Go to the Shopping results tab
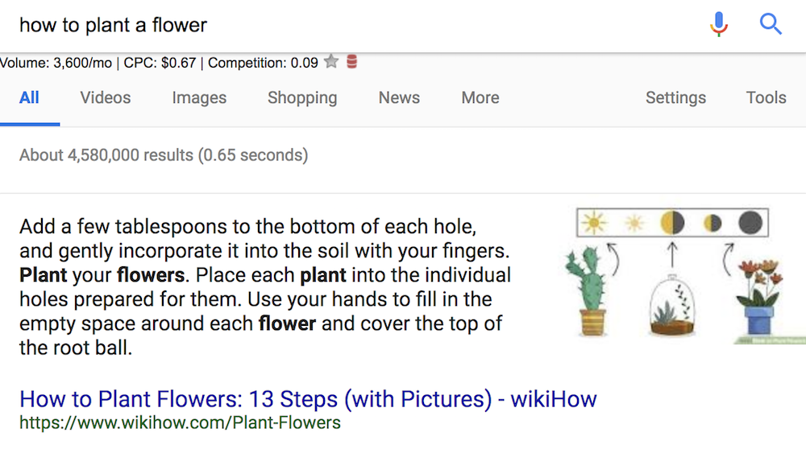Viewport: 806px width, 453px height. [x=302, y=97]
